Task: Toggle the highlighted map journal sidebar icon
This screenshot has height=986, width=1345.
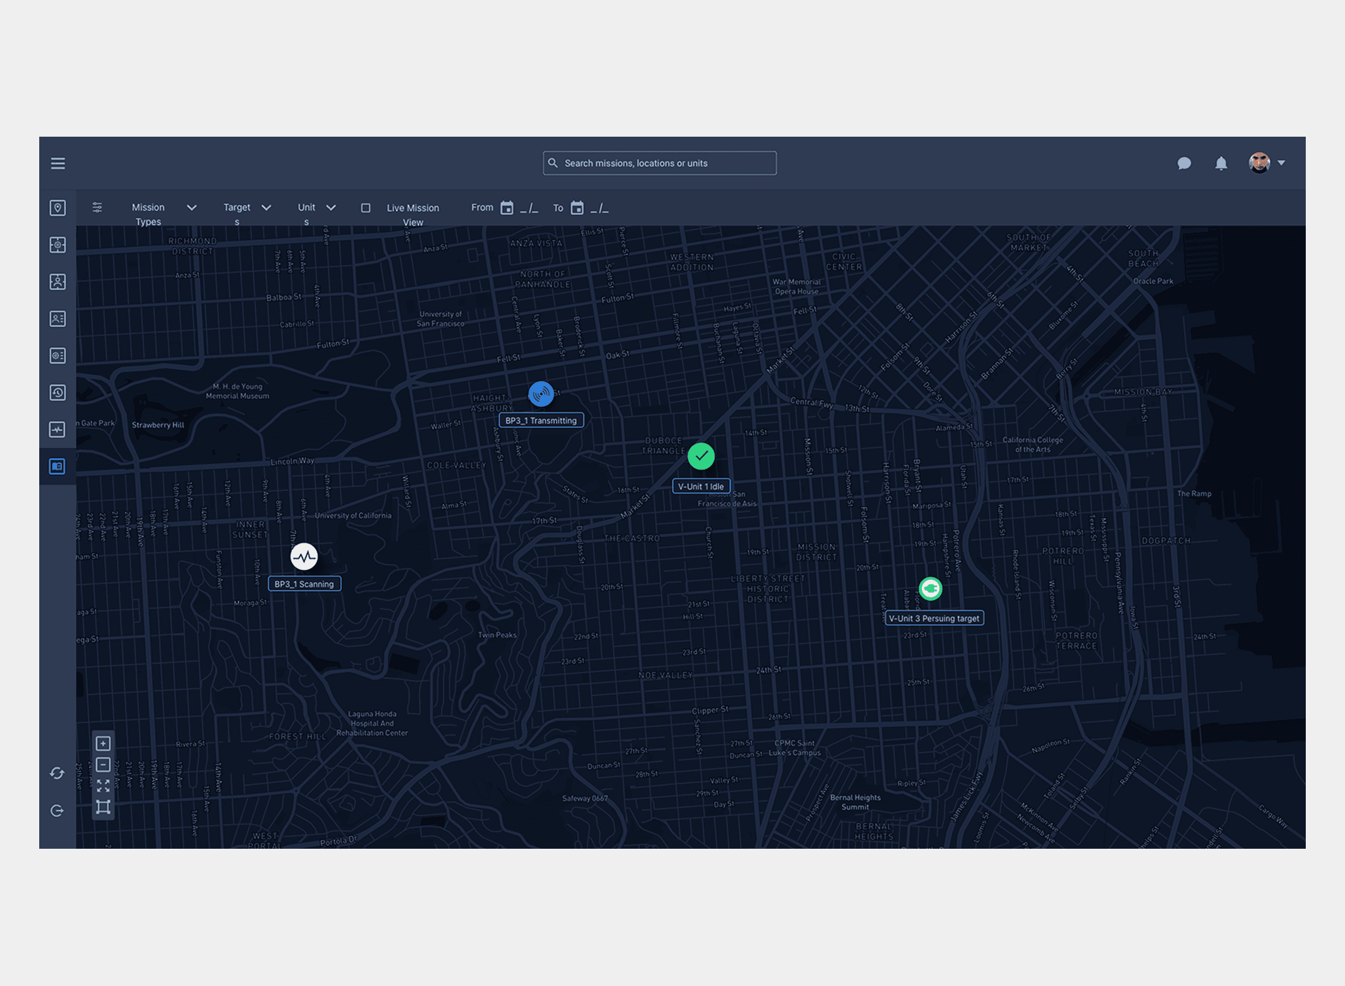Action: pos(57,467)
